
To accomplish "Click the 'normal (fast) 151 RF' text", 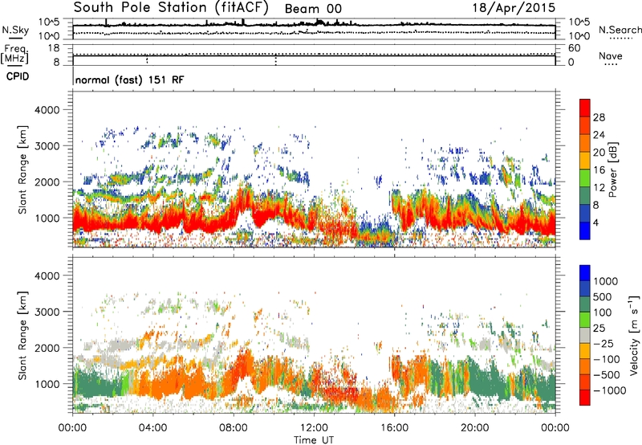I will pos(130,80).
